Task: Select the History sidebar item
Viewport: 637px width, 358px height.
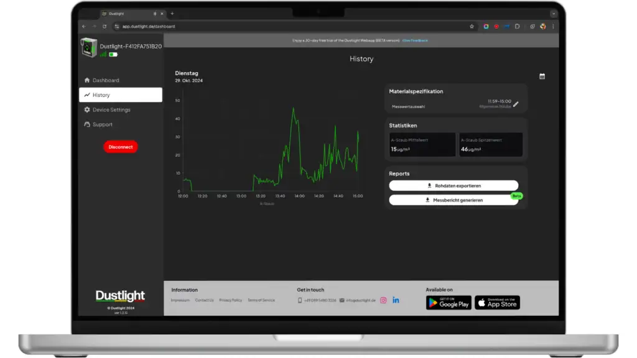Action: [121, 95]
